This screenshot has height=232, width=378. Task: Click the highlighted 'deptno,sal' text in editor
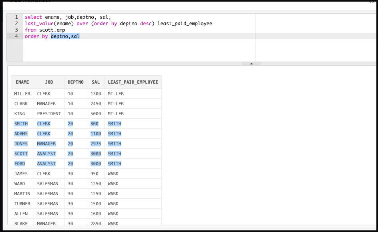(x=65, y=36)
